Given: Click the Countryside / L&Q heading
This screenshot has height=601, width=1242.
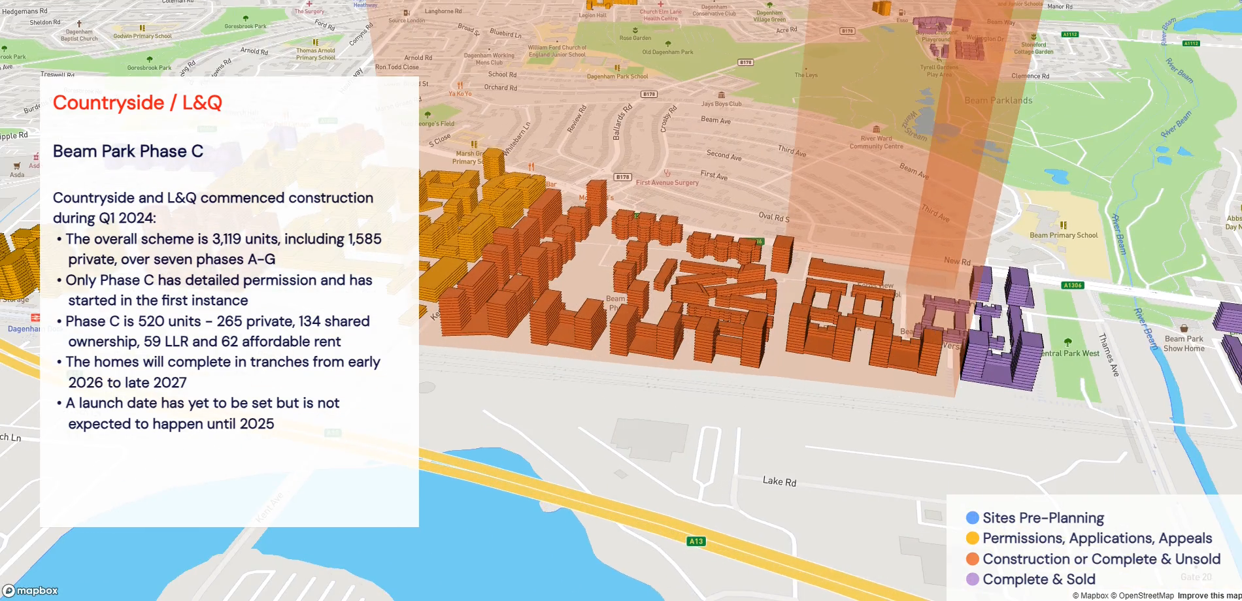Looking at the screenshot, I should [137, 103].
